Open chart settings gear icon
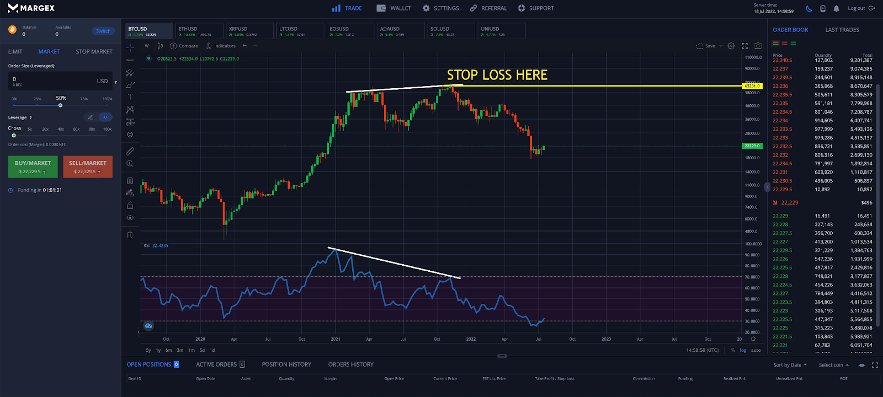This screenshot has height=397, width=883. (731, 46)
